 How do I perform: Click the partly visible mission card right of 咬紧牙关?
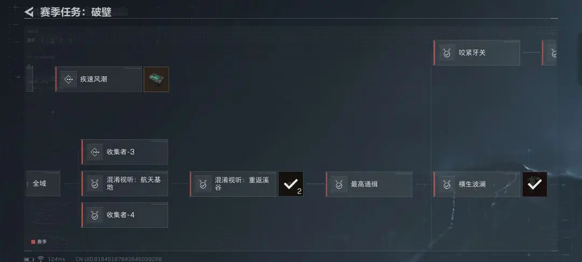coord(549,53)
